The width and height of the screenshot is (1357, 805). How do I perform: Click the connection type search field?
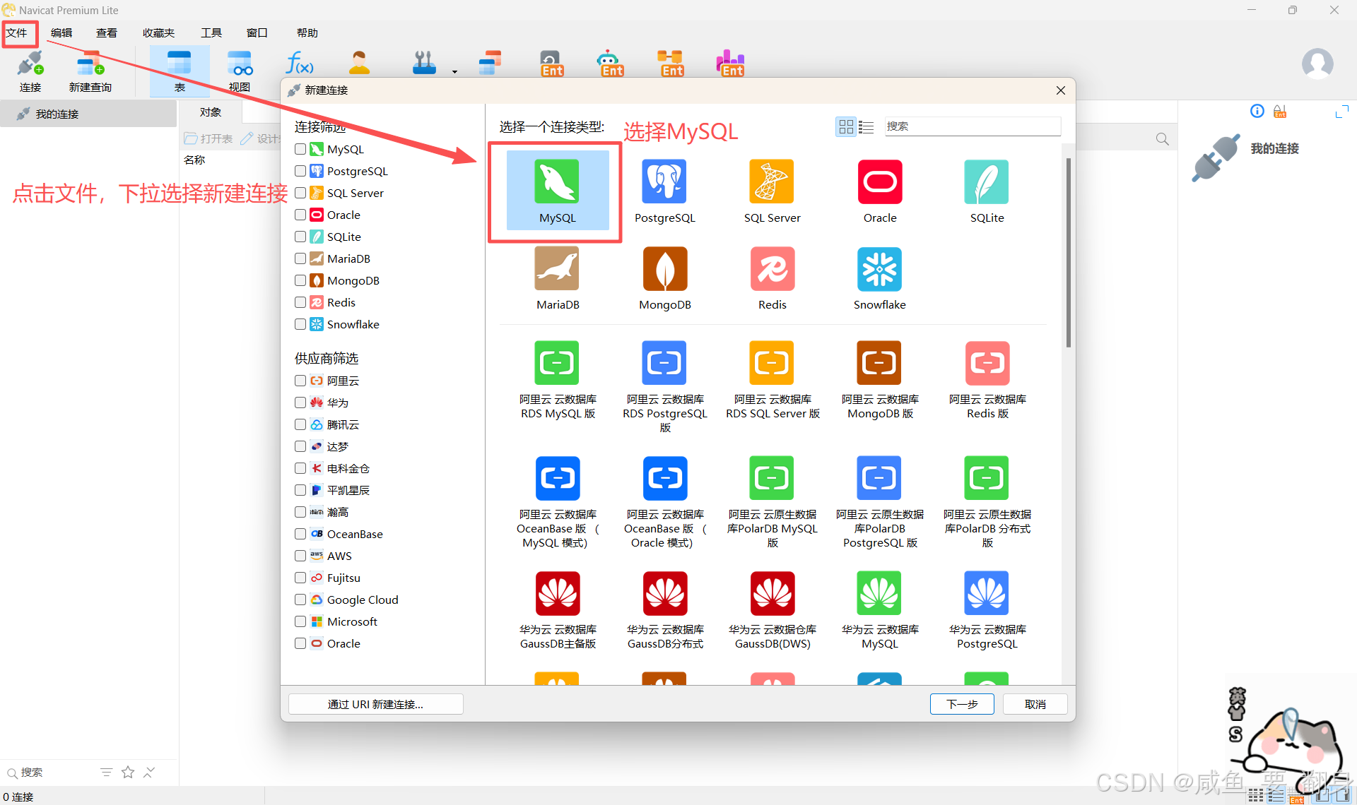(x=972, y=126)
